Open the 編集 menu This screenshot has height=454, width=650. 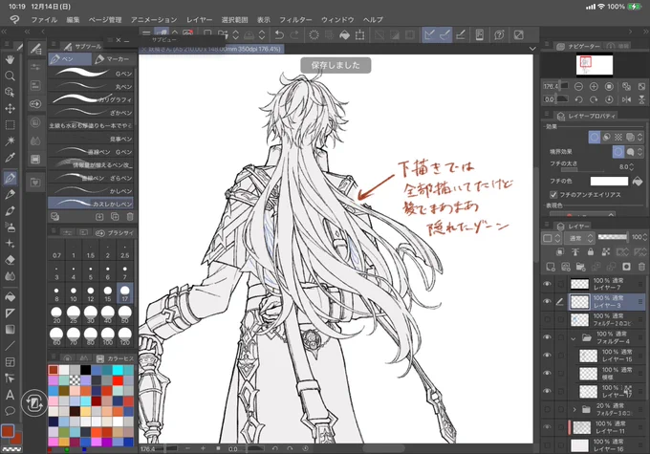(x=73, y=19)
